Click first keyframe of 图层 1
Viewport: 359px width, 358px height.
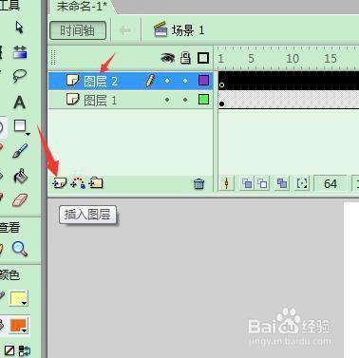tap(222, 100)
